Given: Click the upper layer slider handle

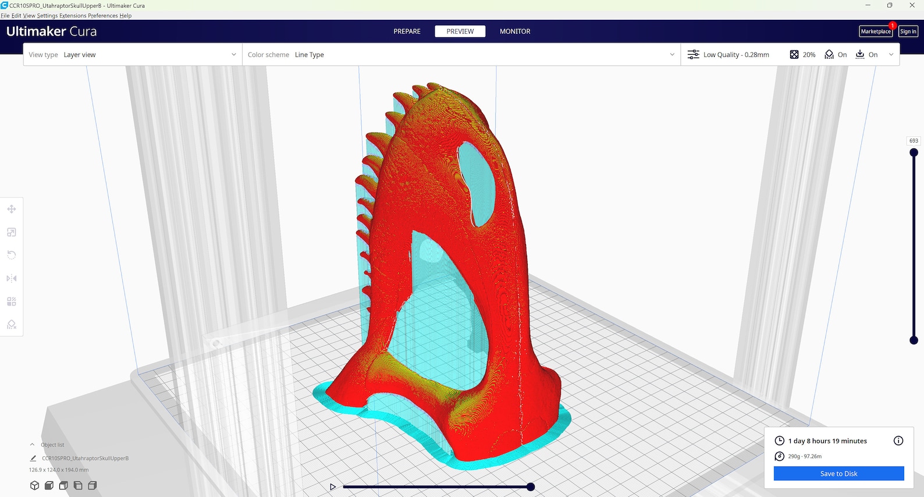Looking at the screenshot, I should click(x=914, y=152).
